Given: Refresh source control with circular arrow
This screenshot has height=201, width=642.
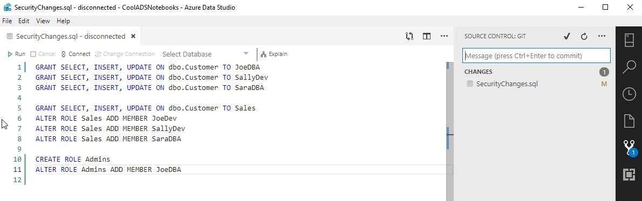Looking at the screenshot, I should coord(584,37).
